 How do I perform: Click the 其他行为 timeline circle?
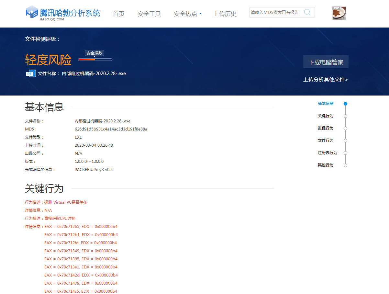345,165
